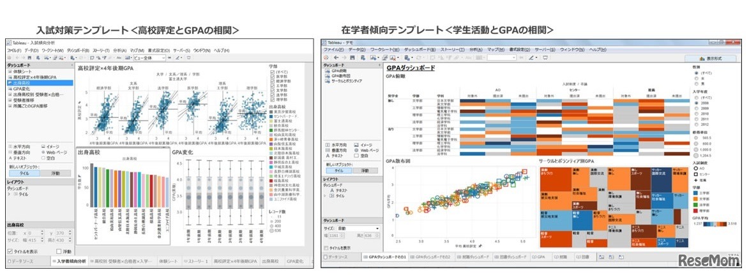749x275 pixels.
Task: Switch to 就職ダッシュボード tab in demo
Action: (x=474, y=256)
